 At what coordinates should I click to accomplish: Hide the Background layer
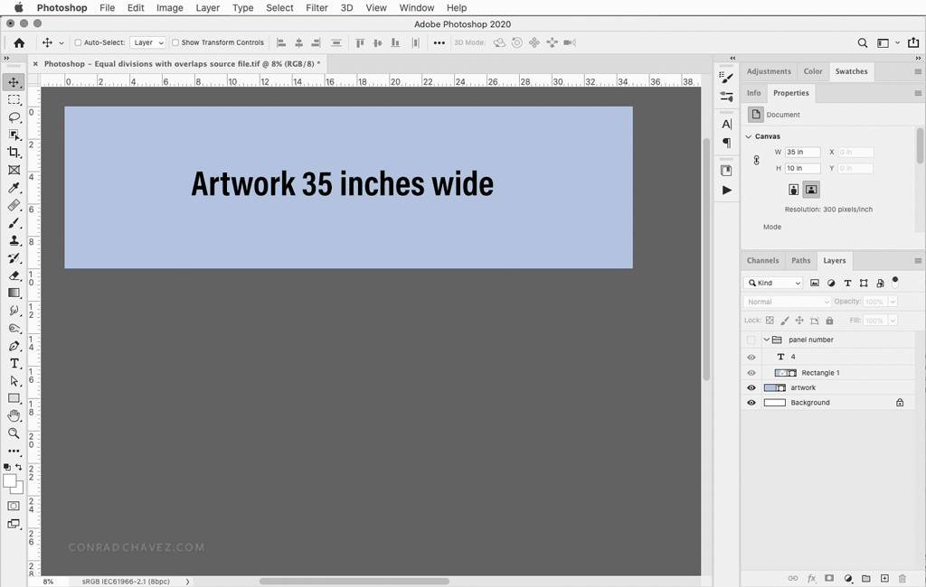[751, 403]
